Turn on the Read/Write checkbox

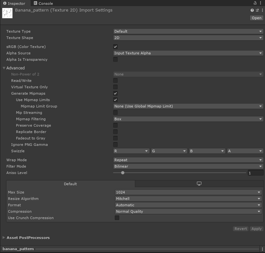(115, 81)
